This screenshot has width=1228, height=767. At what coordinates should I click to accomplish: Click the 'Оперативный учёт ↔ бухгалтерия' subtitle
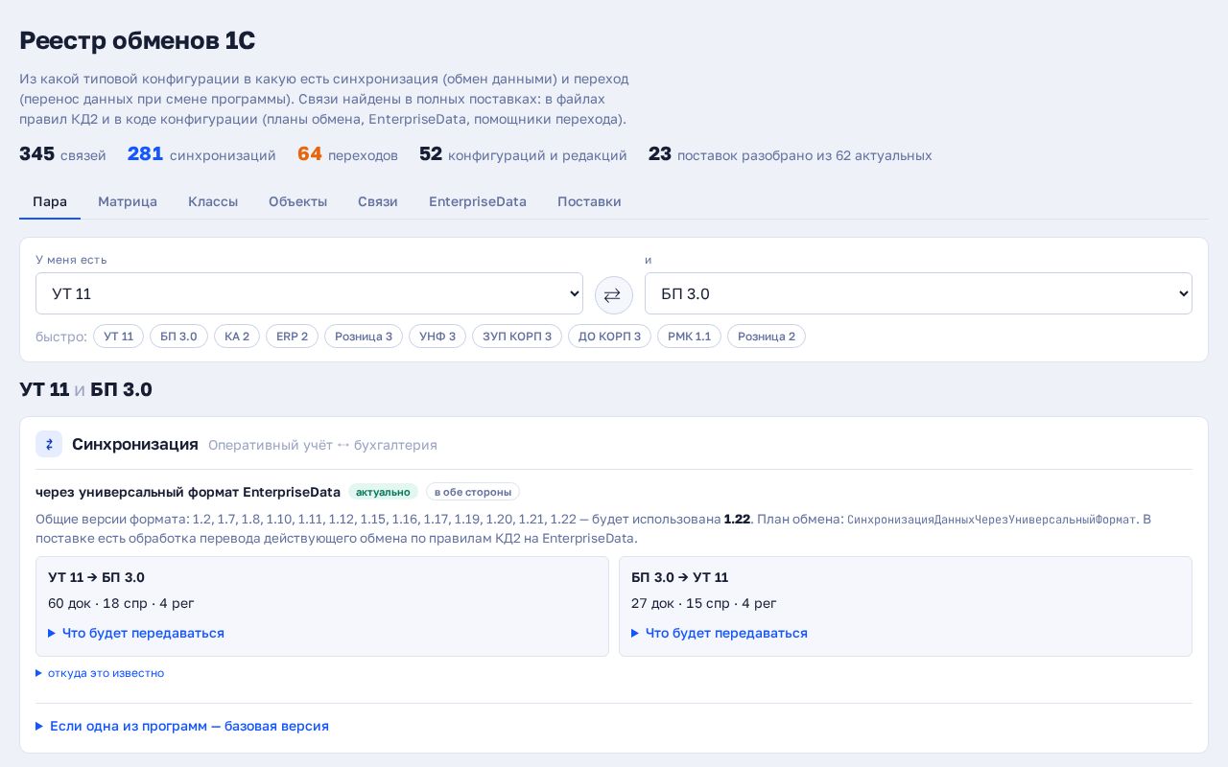pyautogui.click(x=322, y=445)
